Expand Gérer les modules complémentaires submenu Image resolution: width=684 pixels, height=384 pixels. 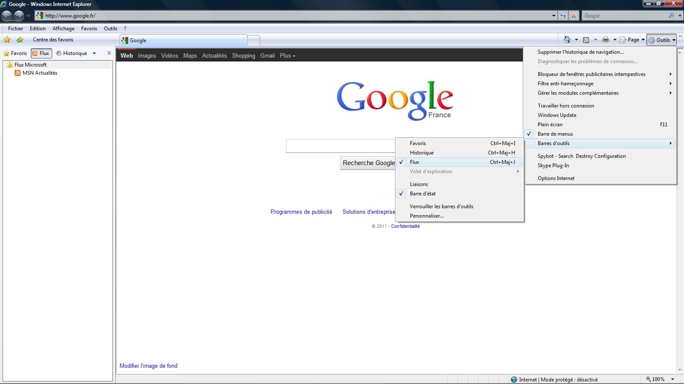[600, 93]
